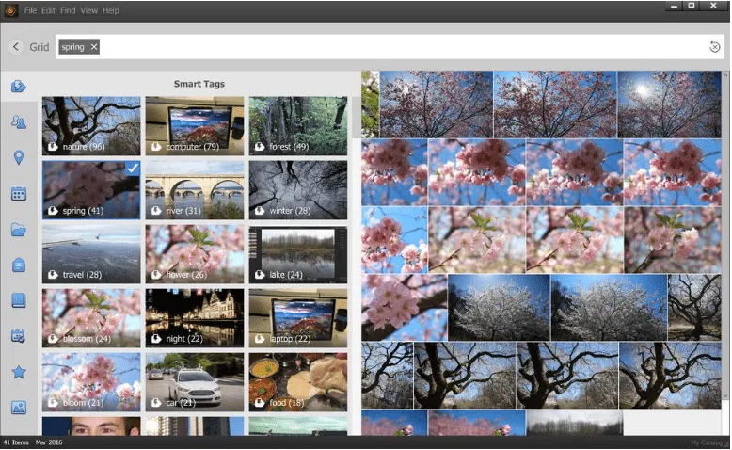Open the People filter in sidebar
The width and height of the screenshot is (732, 450).
18,122
